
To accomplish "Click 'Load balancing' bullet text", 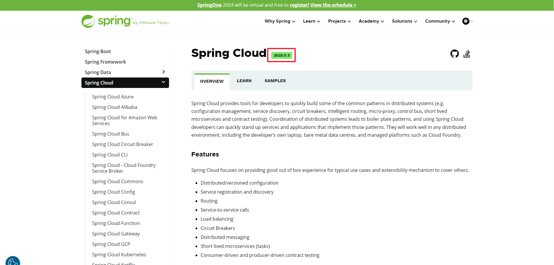I will pyautogui.click(x=217, y=219).
